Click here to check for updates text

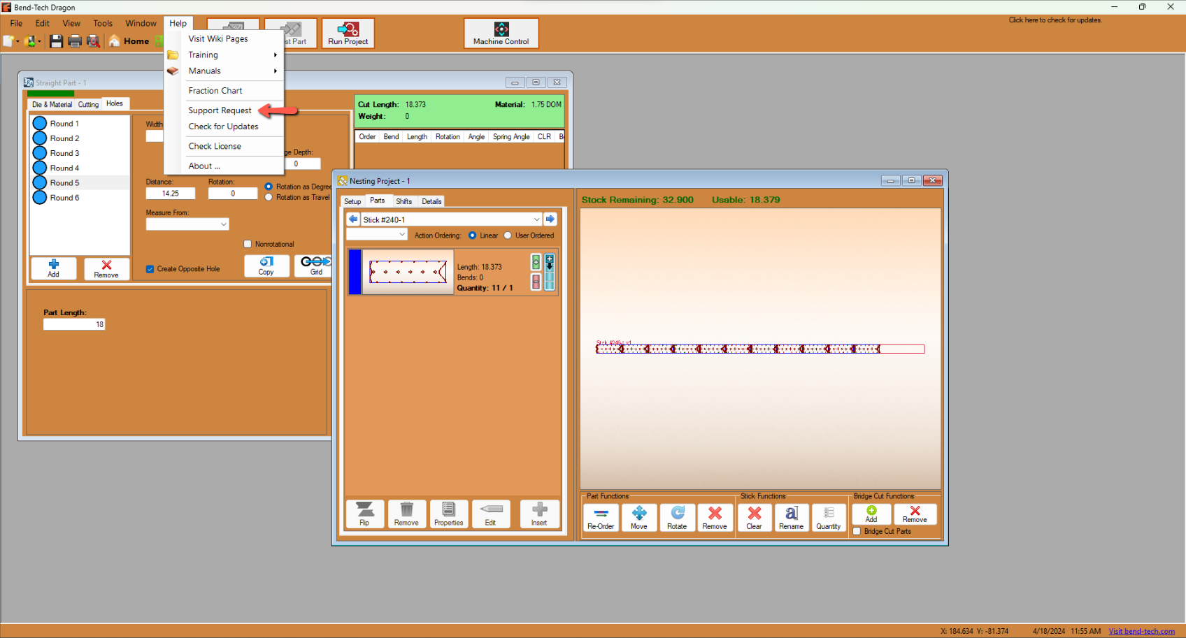tap(1055, 20)
